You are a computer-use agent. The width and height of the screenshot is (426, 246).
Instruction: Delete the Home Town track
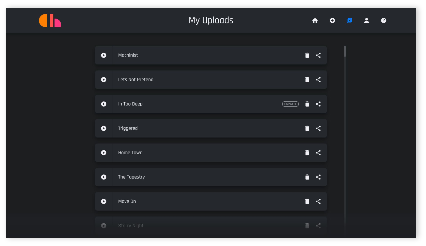(307, 153)
